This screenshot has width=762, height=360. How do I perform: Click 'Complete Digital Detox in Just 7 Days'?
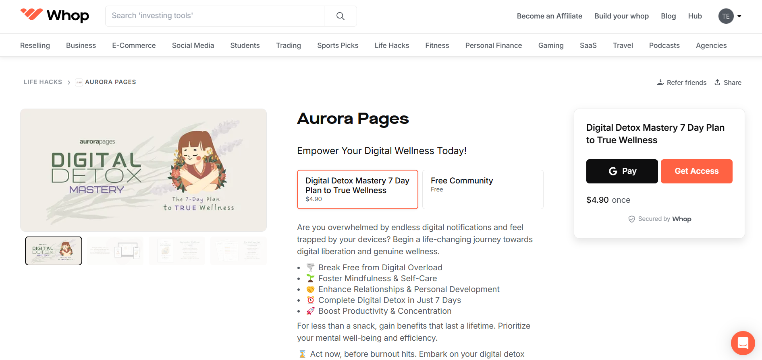pos(390,300)
